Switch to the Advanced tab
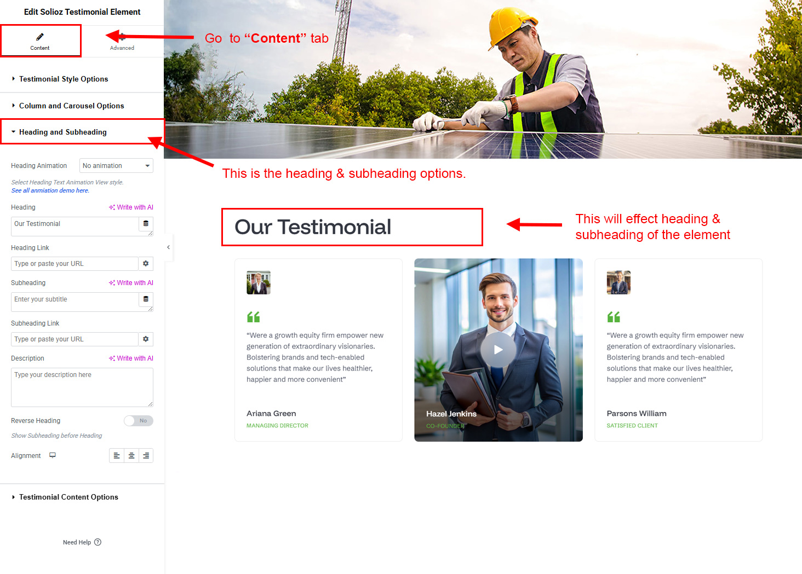 (x=122, y=42)
